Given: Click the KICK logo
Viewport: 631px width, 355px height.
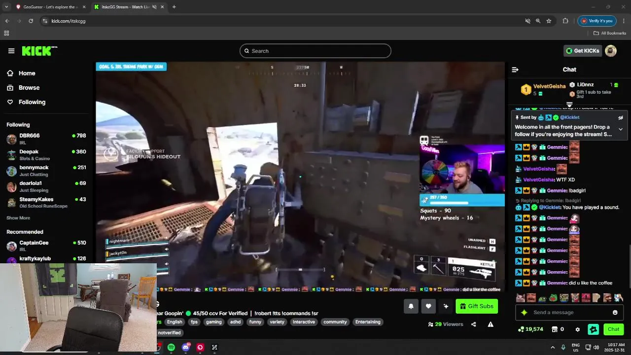Looking at the screenshot, I should coord(39,51).
